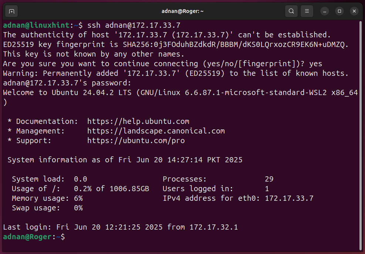
Task: Click the Processes count 29
Action: click(x=269, y=179)
